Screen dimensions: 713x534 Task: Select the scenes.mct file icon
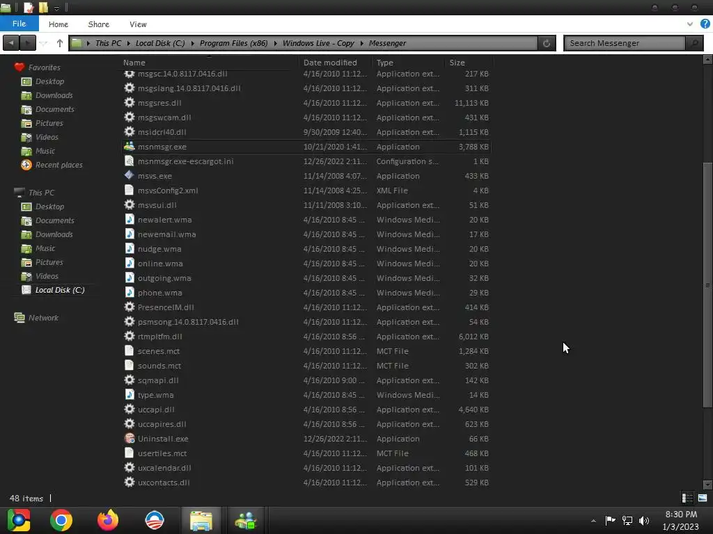[x=129, y=351]
